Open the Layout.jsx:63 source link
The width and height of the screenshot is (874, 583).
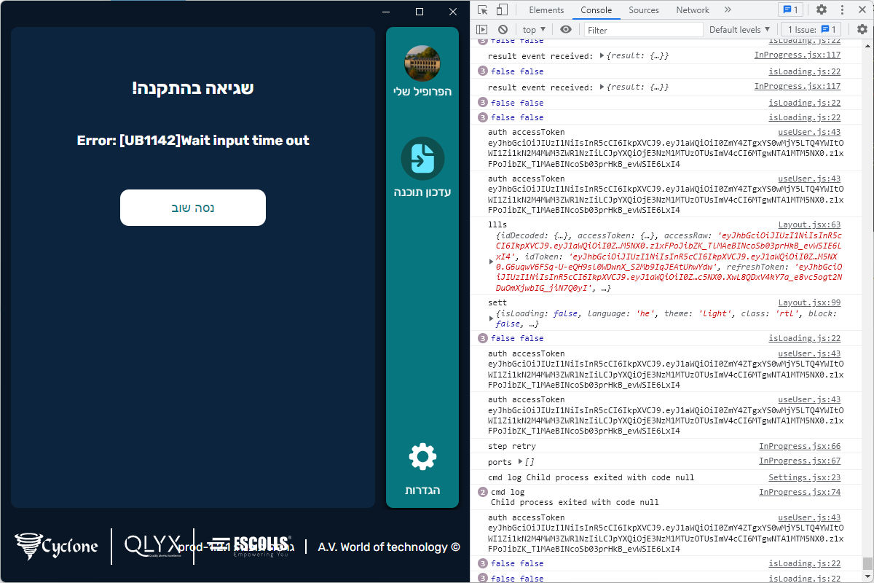click(x=808, y=225)
